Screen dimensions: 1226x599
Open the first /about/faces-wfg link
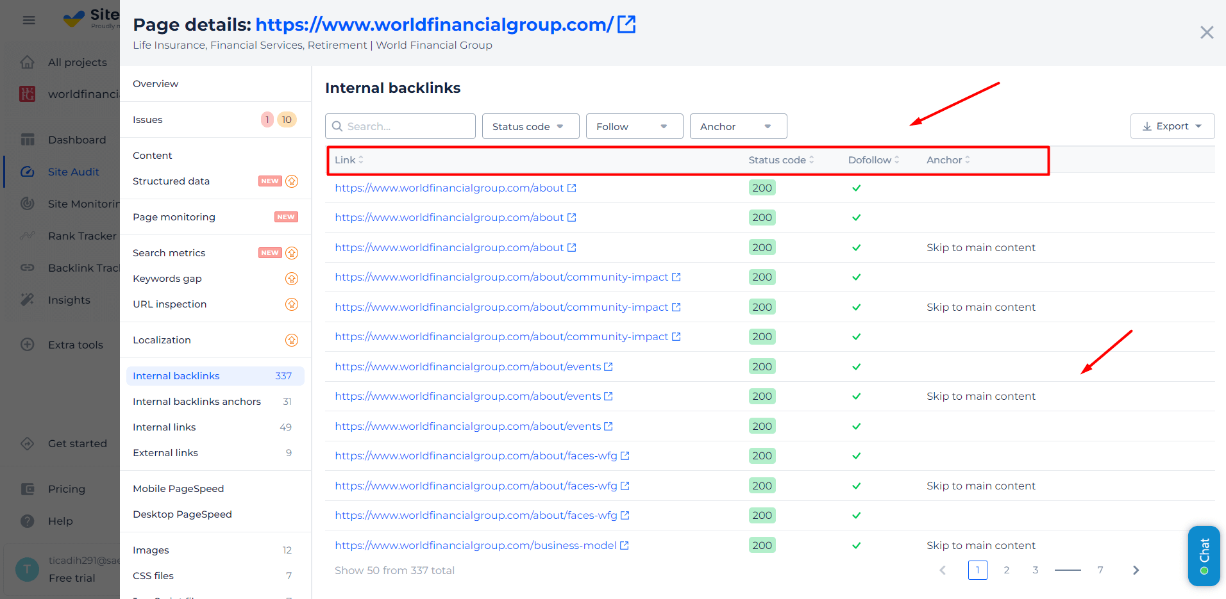point(476,455)
